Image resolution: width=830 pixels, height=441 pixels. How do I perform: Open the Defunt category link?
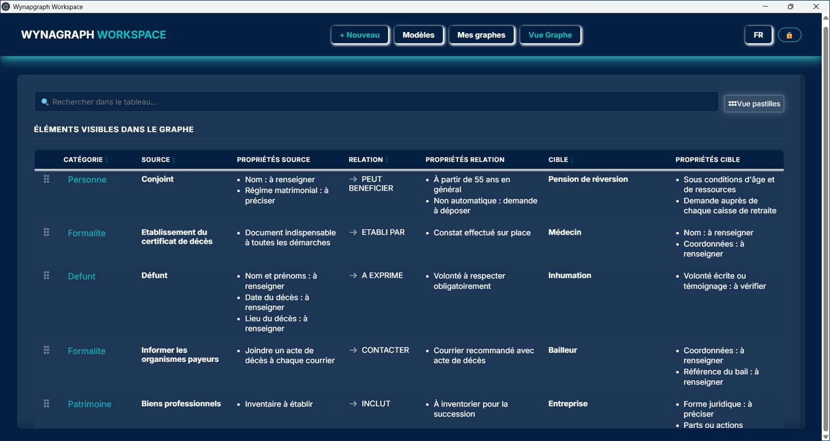click(82, 276)
